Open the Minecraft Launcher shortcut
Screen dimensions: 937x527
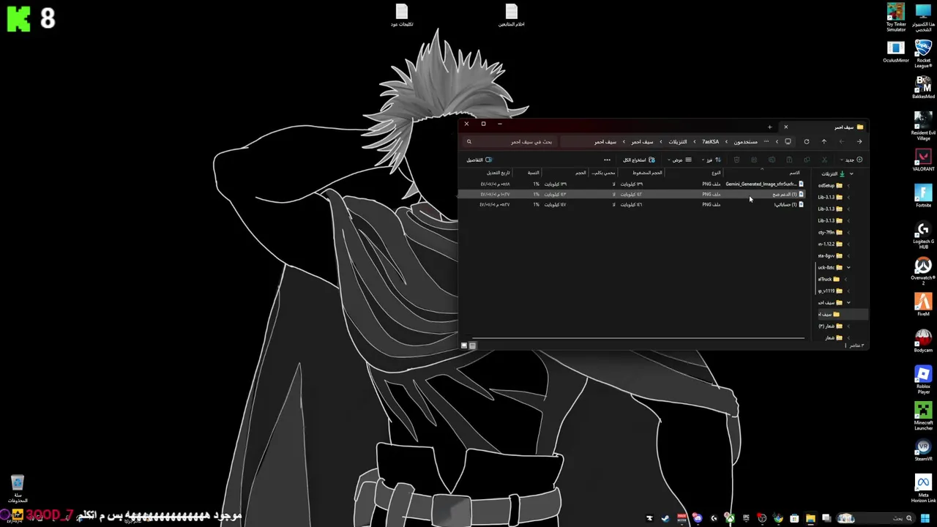coord(923,416)
